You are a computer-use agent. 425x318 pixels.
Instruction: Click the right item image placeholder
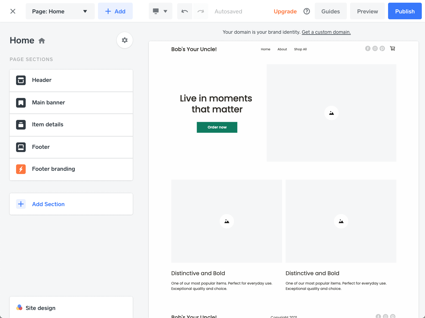coord(341,221)
